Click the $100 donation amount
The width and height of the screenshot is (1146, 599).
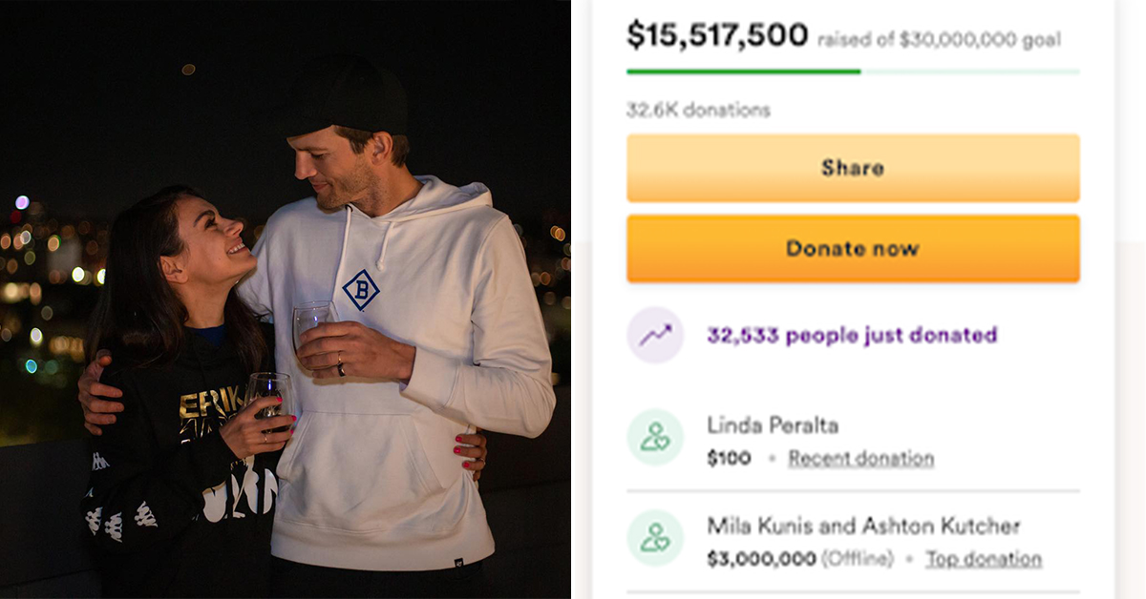729,459
